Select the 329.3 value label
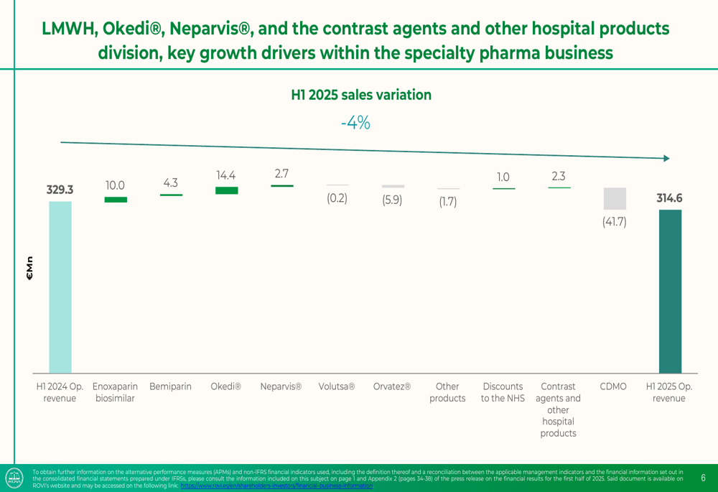The width and height of the screenshot is (718, 492). point(60,190)
